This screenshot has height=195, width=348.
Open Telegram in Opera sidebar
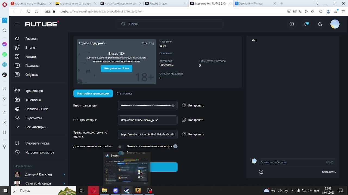tap(5, 64)
